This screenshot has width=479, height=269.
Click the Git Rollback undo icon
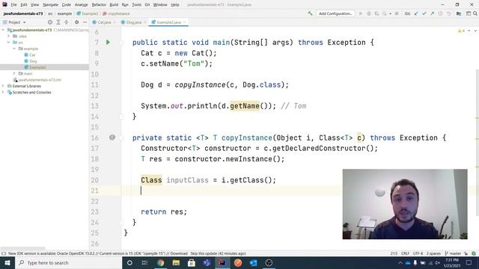[449, 13]
